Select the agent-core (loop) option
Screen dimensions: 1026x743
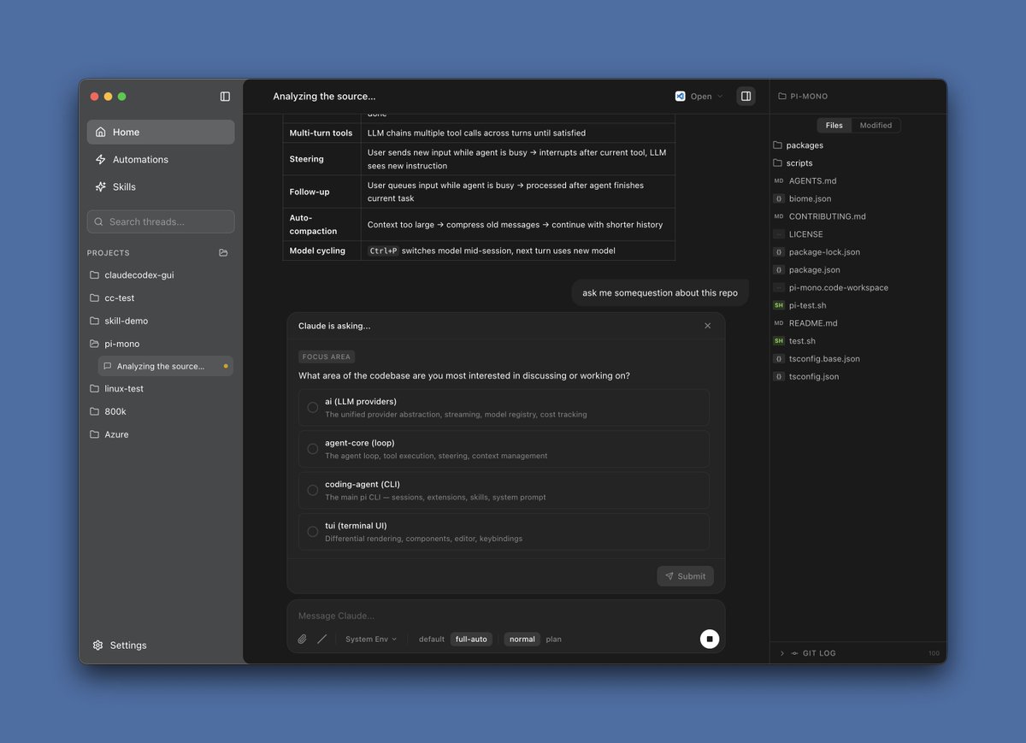[x=504, y=449]
